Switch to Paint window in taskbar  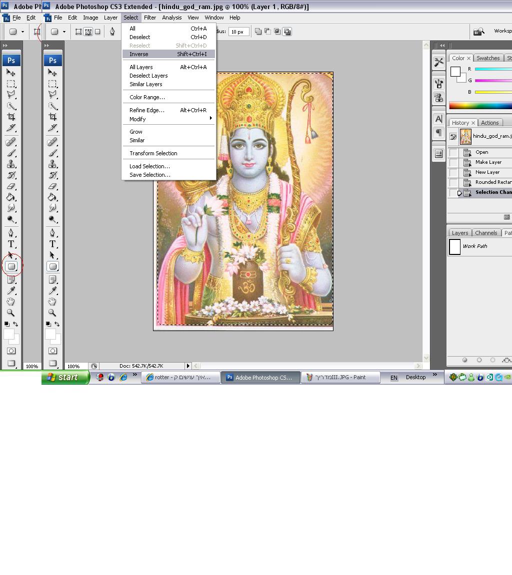point(340,378)
